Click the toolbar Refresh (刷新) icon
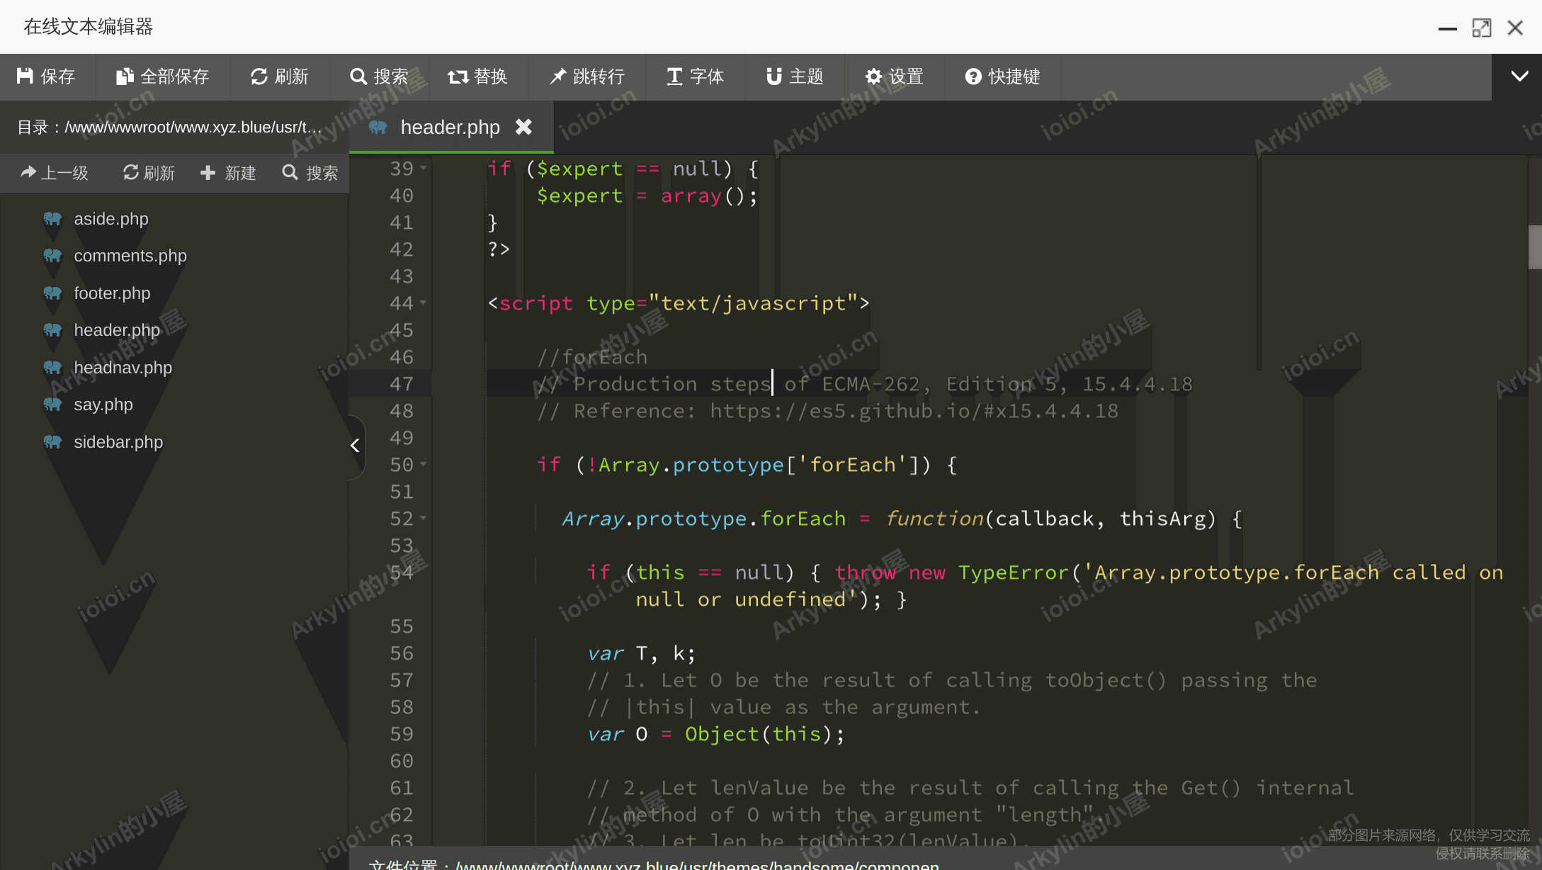 tap(259, 76)
